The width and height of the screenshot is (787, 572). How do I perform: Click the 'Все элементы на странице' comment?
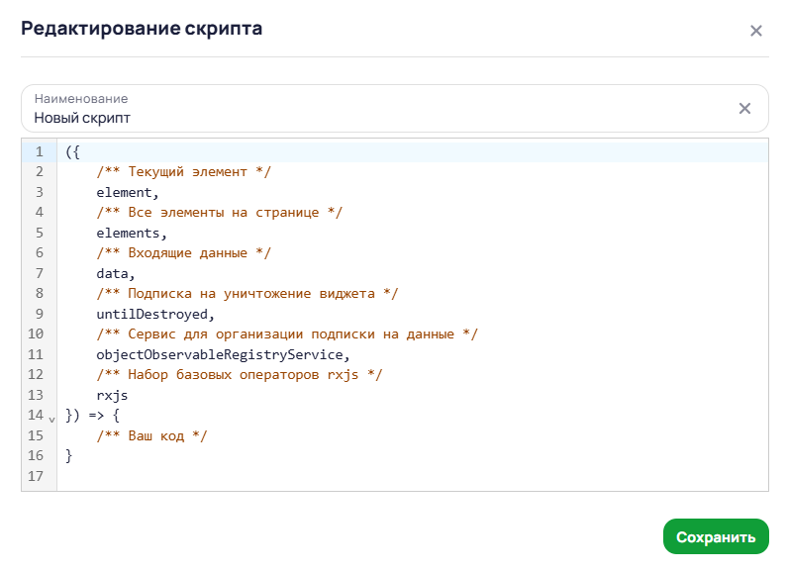220,213
